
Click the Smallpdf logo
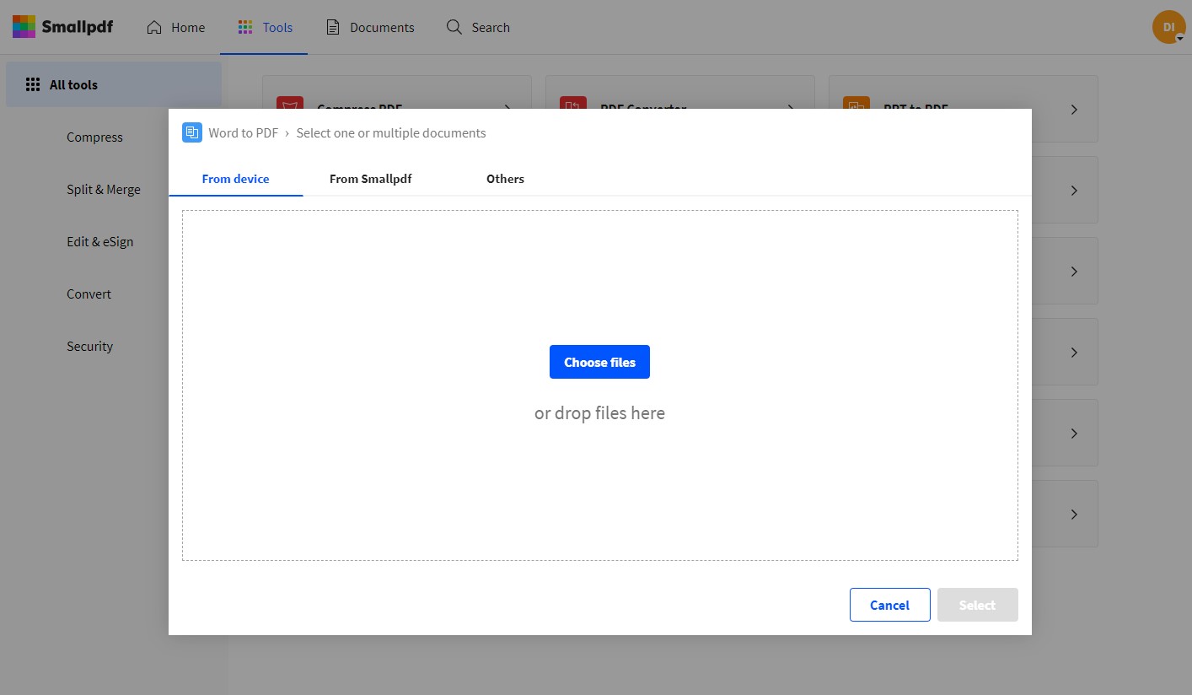62,27
